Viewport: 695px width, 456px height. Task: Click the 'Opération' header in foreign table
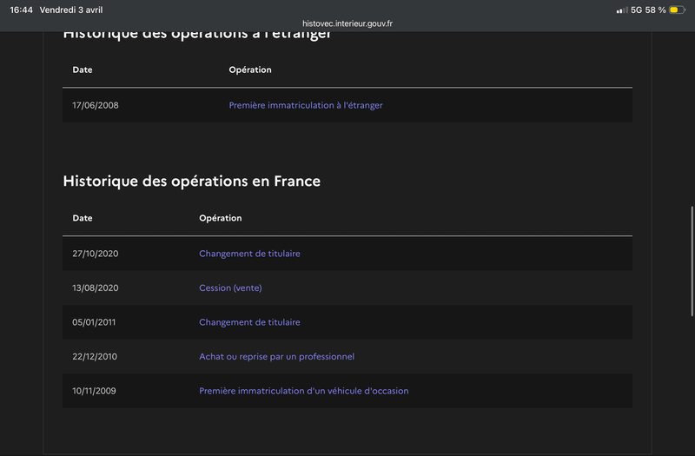(250, 69)
